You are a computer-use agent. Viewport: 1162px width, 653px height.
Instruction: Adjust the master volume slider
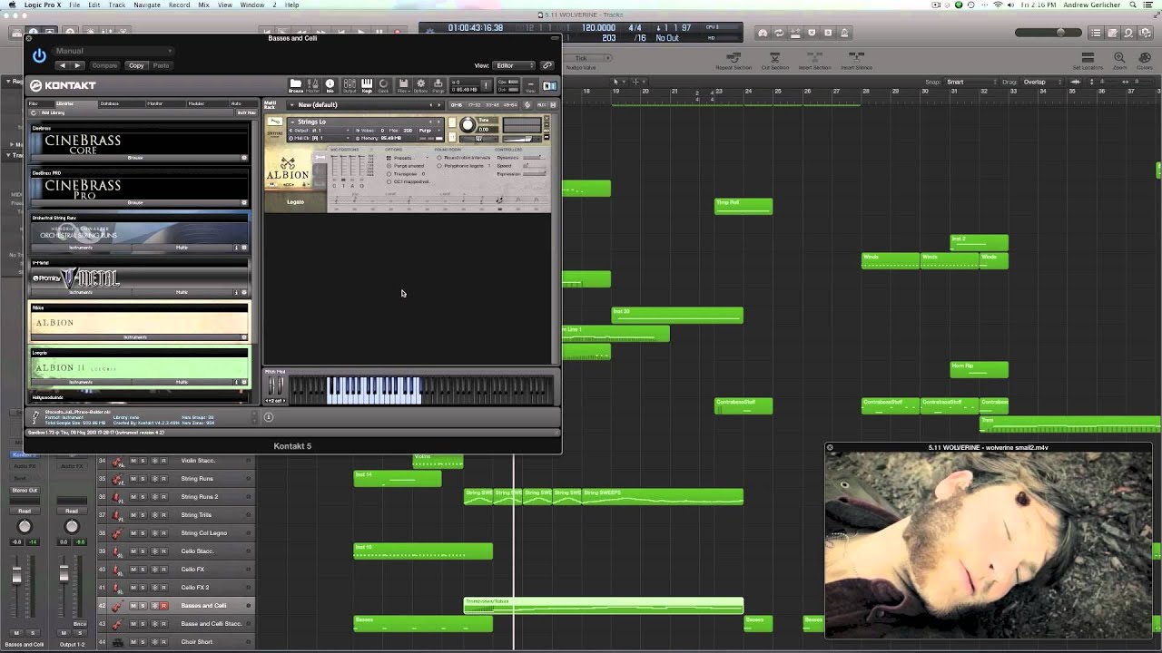(1048, 33)
